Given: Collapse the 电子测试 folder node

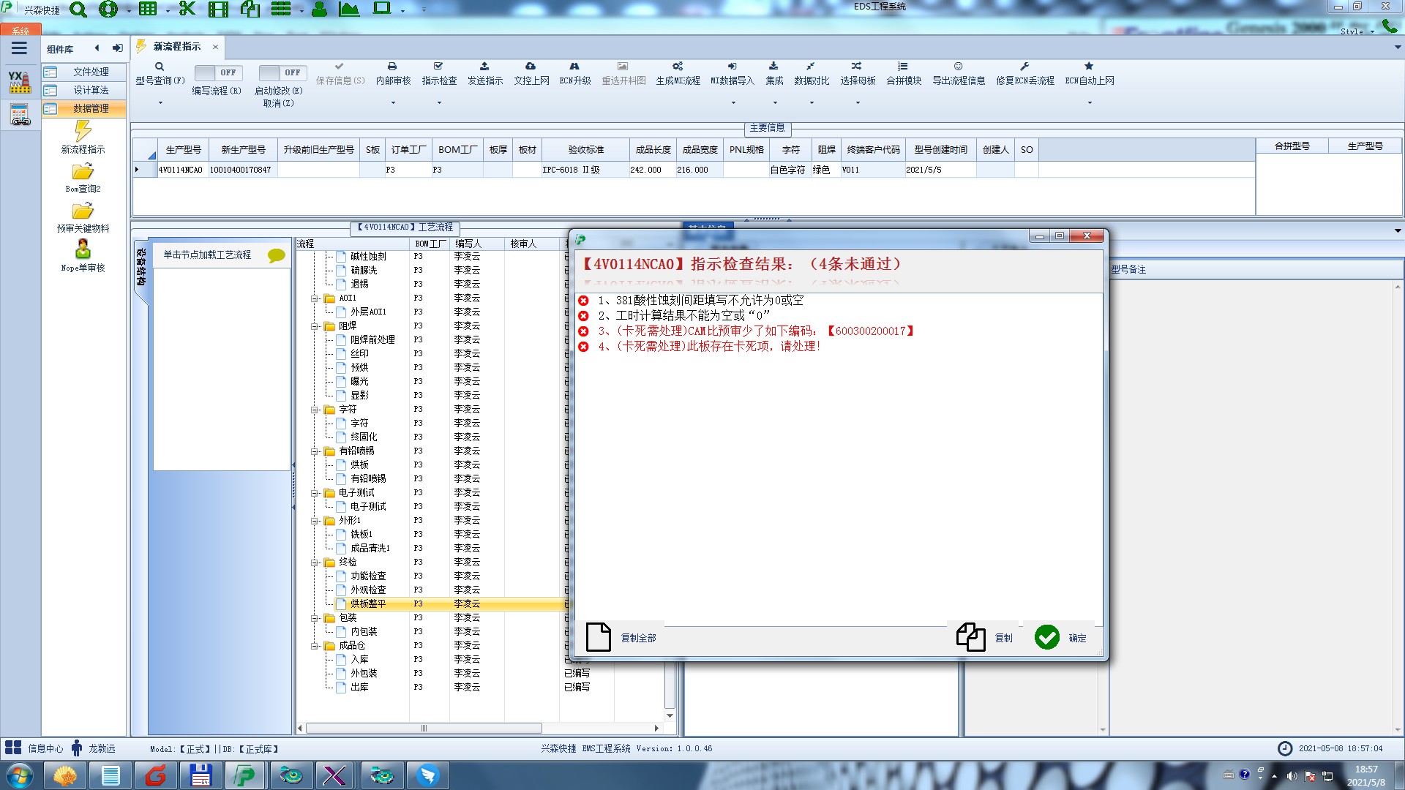Looking at the screenshot, I should pos(315,493).
